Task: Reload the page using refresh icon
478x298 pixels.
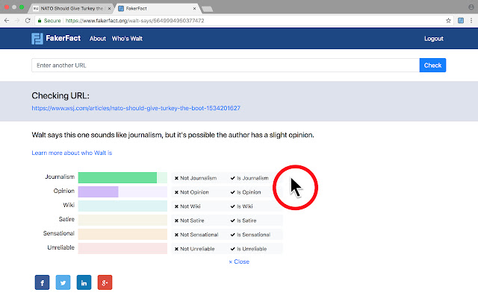Action: (x=28, y=21)
